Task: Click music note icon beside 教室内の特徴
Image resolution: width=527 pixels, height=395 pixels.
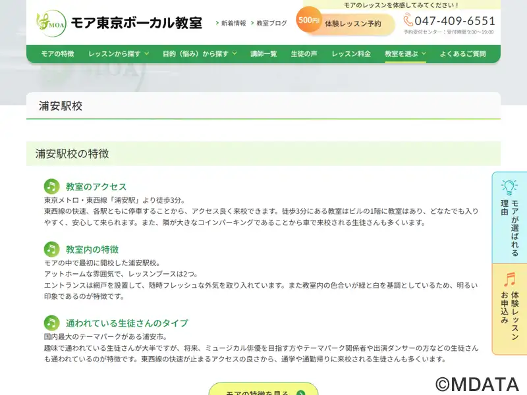Action: [51, 249]
